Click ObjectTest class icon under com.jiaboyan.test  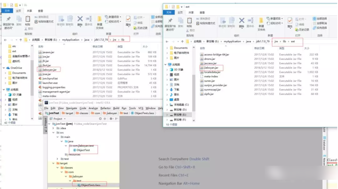(x=75, y=150)
